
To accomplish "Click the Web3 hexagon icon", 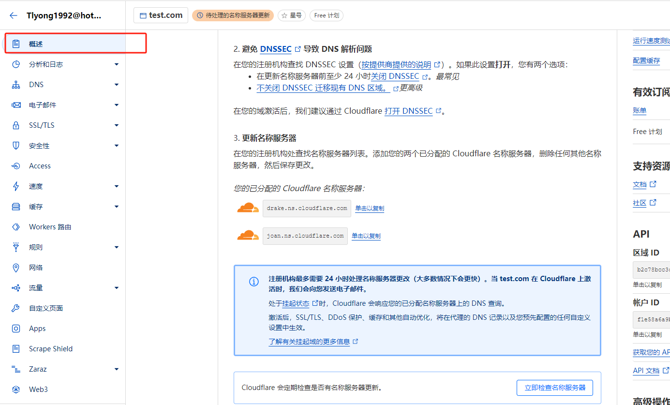I will click(x=16, y=390).
